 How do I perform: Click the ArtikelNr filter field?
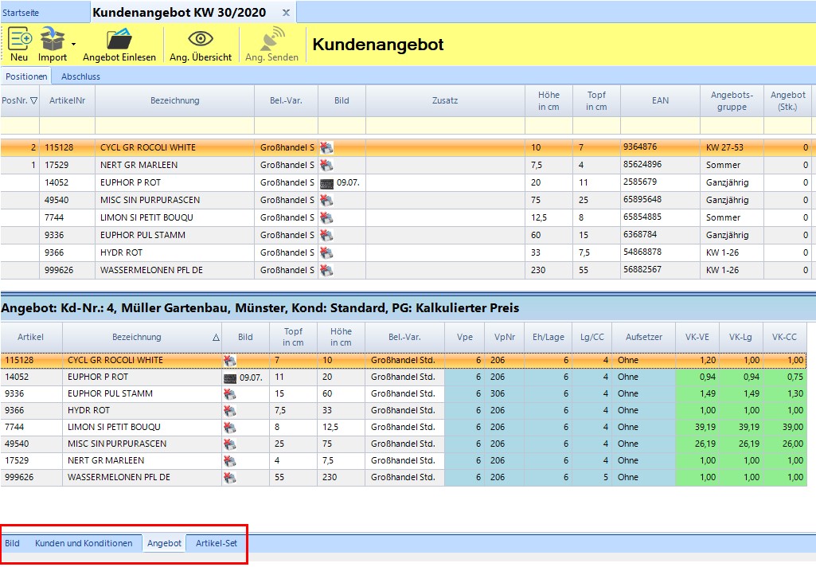[67, 126]
